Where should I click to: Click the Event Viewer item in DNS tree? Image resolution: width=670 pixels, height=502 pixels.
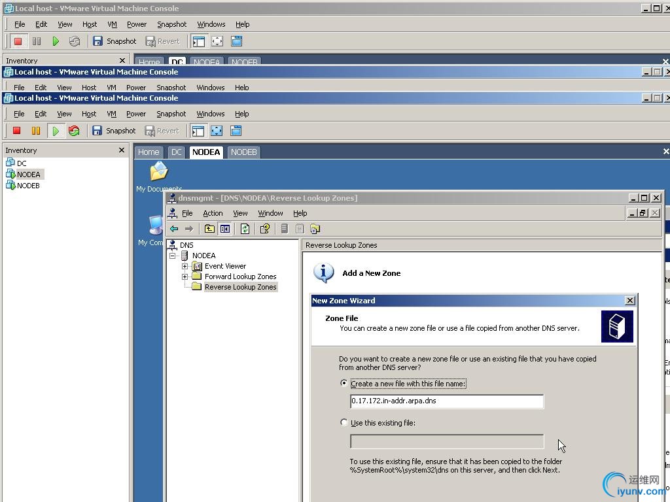click(x=225, y=266)
